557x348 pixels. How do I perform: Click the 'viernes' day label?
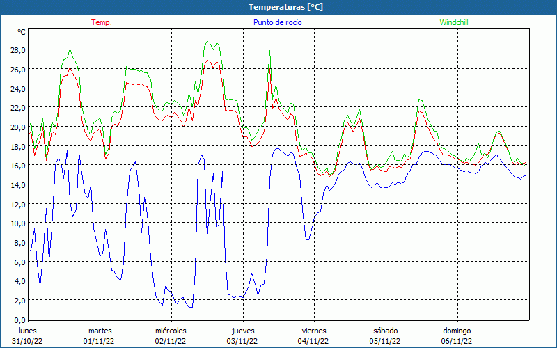(x=314, y=331)
